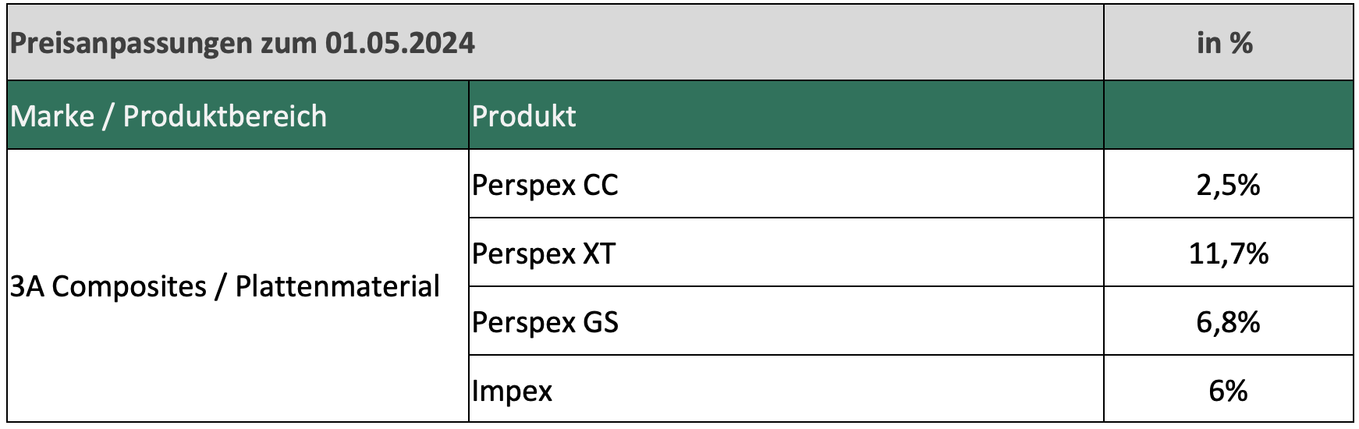This screenshot has width=1359, height=429.
Task: Click the 6% value for Impex
Action: tap(1228, 390)
